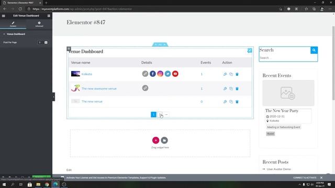Go back in the browser
This screenshot has width=335, height=188.
pyautogui.click(x=5, y=9)
